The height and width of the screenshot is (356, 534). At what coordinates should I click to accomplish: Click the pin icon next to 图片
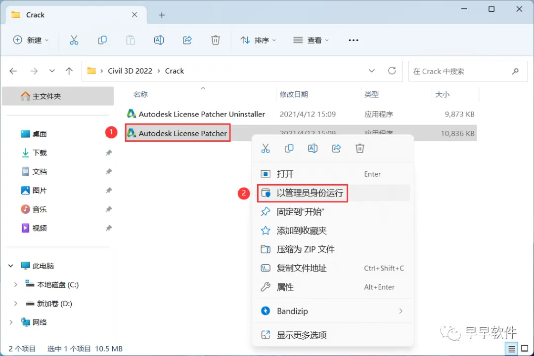tap(109, 190)
